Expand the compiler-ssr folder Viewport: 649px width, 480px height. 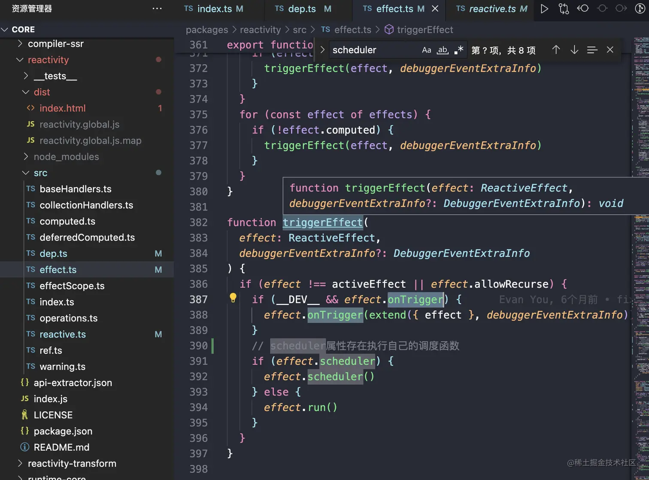20,43
